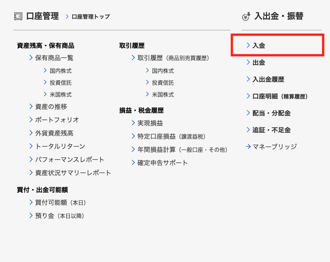
Task: Open the 入金 deposit menu item
Action: pyautogui.click(x=259, y=45)
